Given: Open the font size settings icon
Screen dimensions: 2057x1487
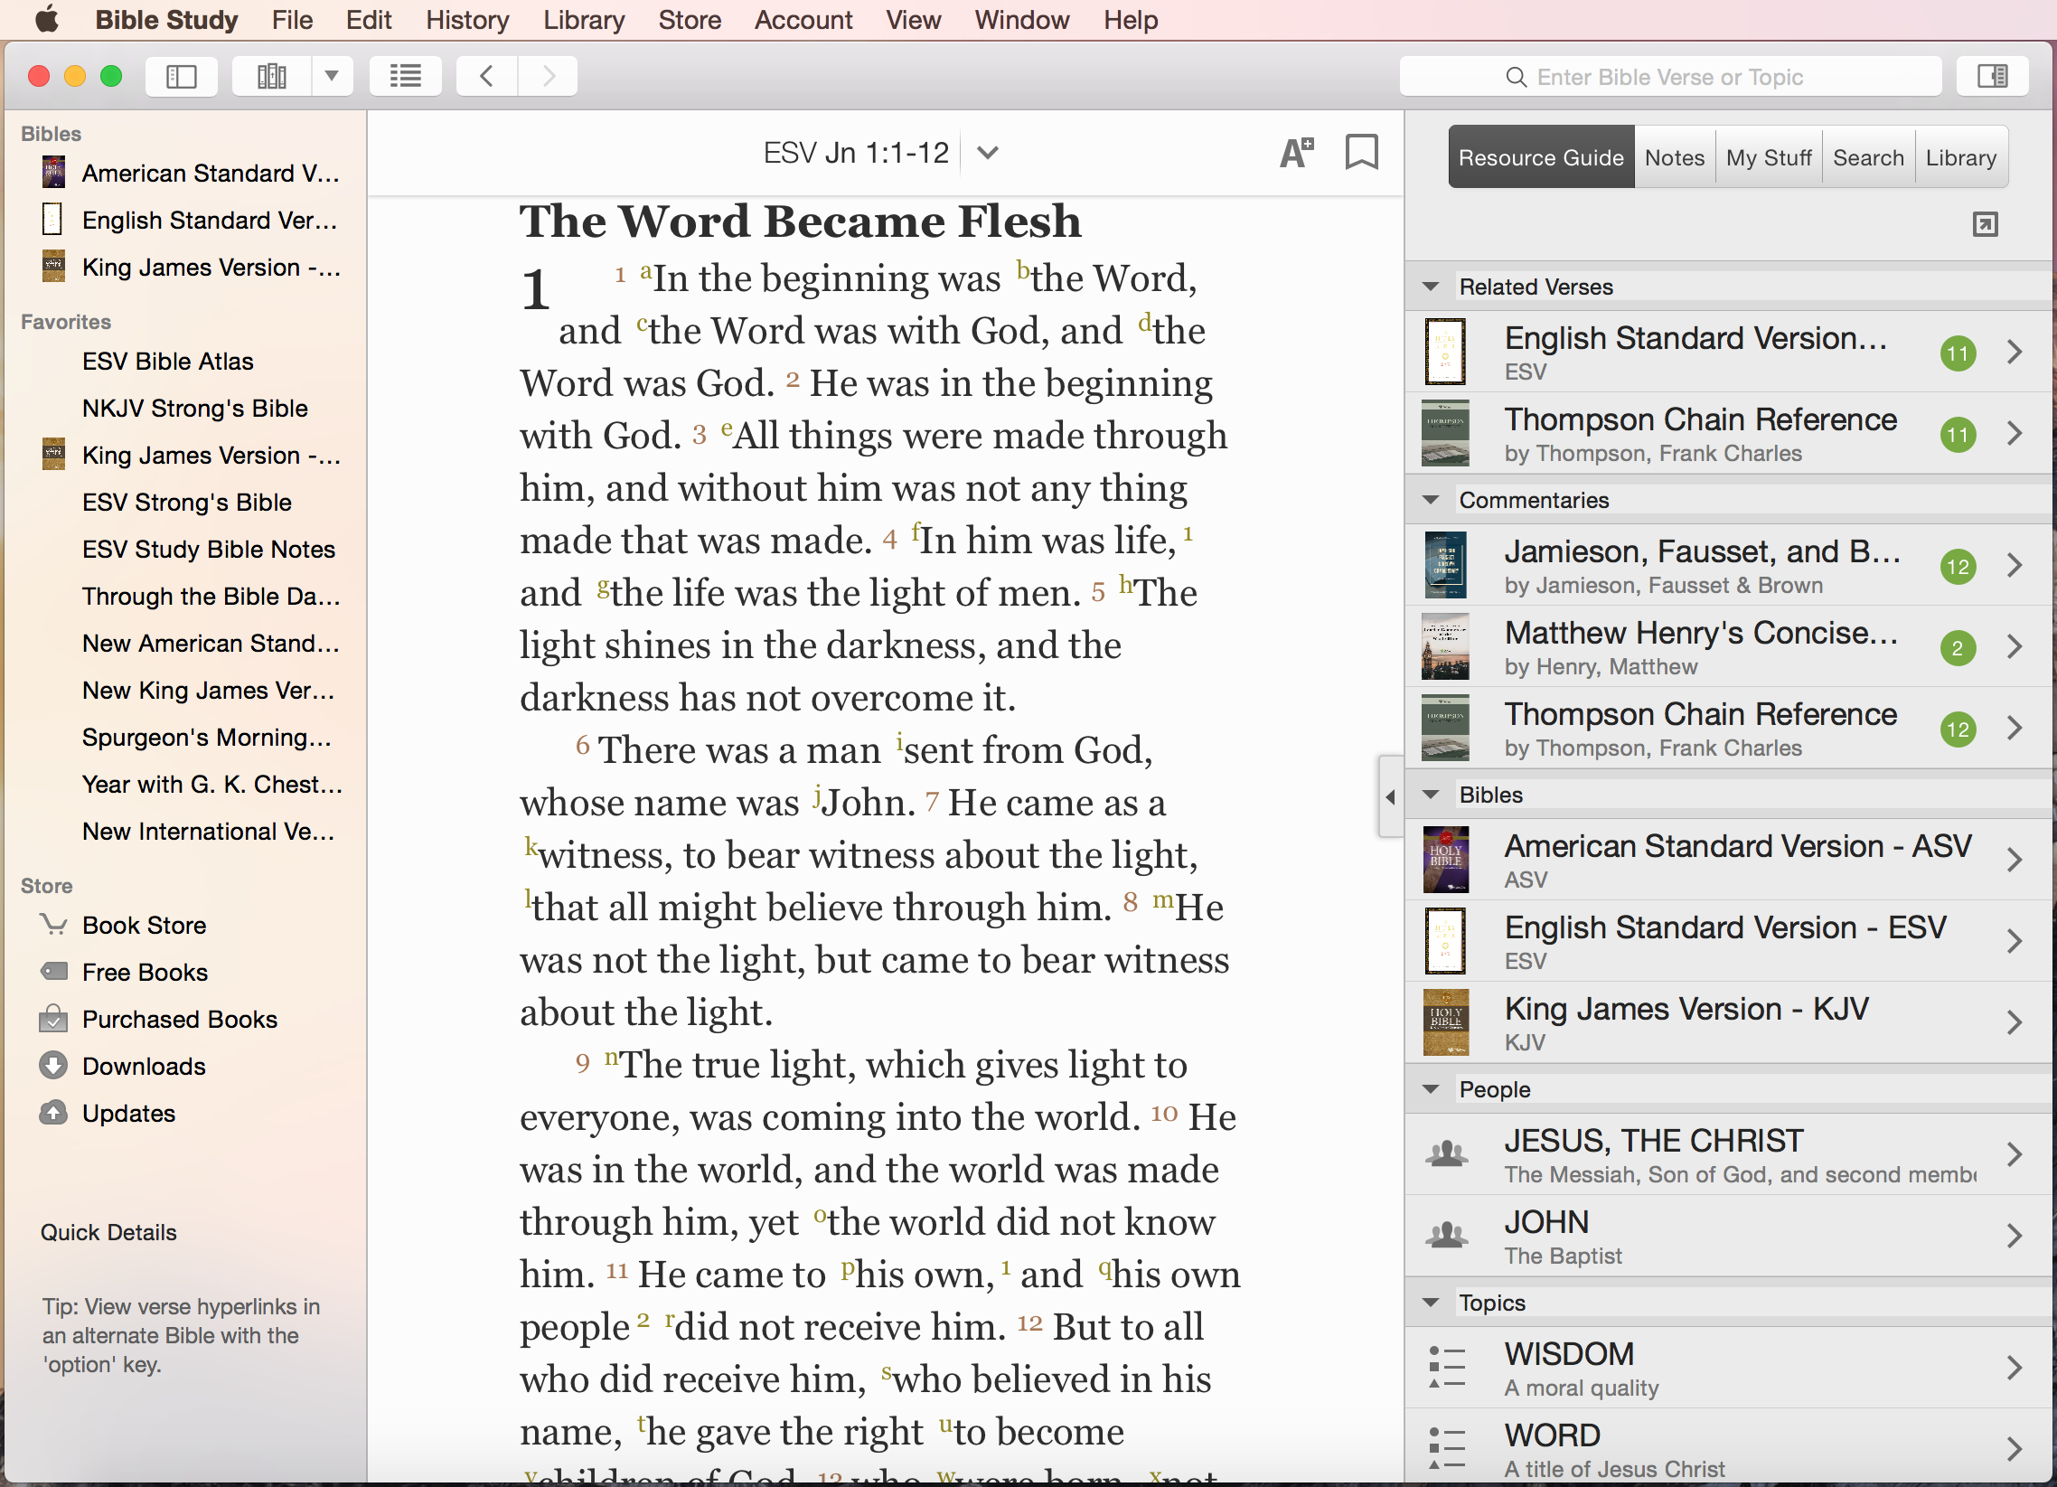Looking at the screenshot, I should [x=1296, y=152].
